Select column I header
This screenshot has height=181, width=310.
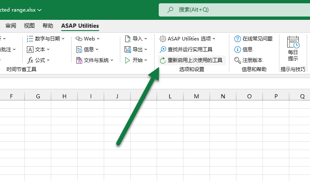tap(91, 96)
